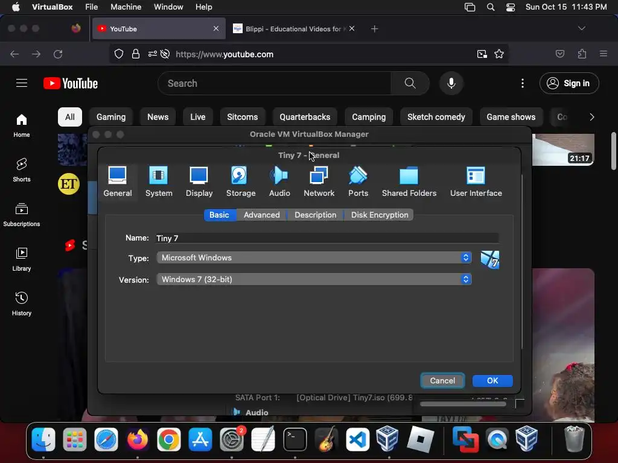The width and height of the screenshot is (618, 463).
Task: Confirm settings with the OK button
Action: coord(492,381)
